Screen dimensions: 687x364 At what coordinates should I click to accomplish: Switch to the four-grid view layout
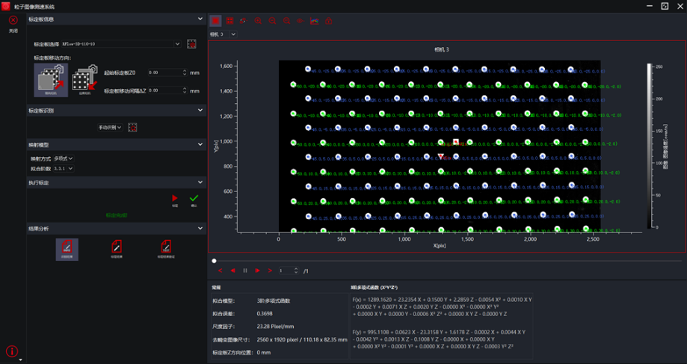(229, 21)
